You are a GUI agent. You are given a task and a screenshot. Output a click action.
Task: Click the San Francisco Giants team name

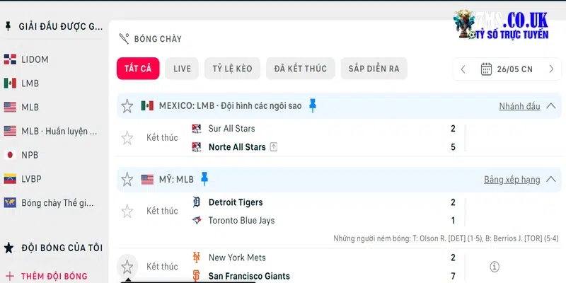click(249, 276)
